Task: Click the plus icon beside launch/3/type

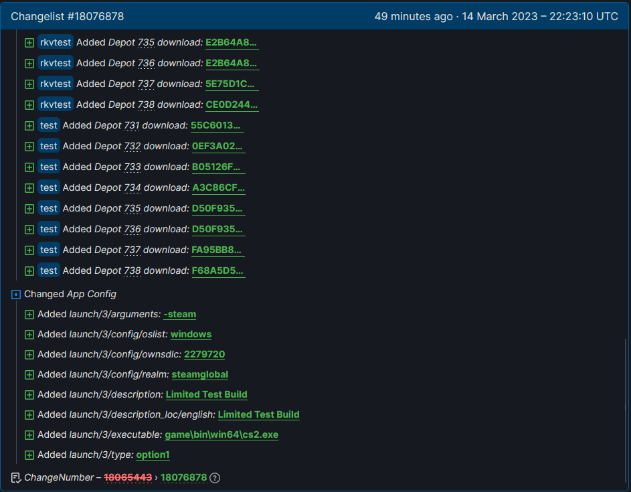Action: (x=29, y=455)
